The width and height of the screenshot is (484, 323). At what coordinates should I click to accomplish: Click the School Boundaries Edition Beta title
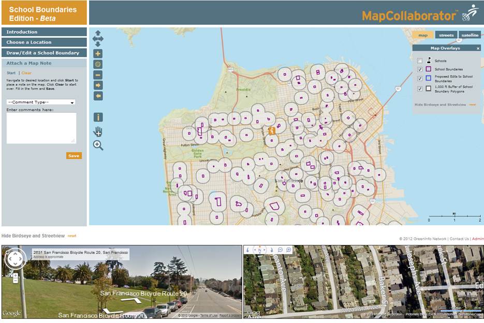pos(44,13)
